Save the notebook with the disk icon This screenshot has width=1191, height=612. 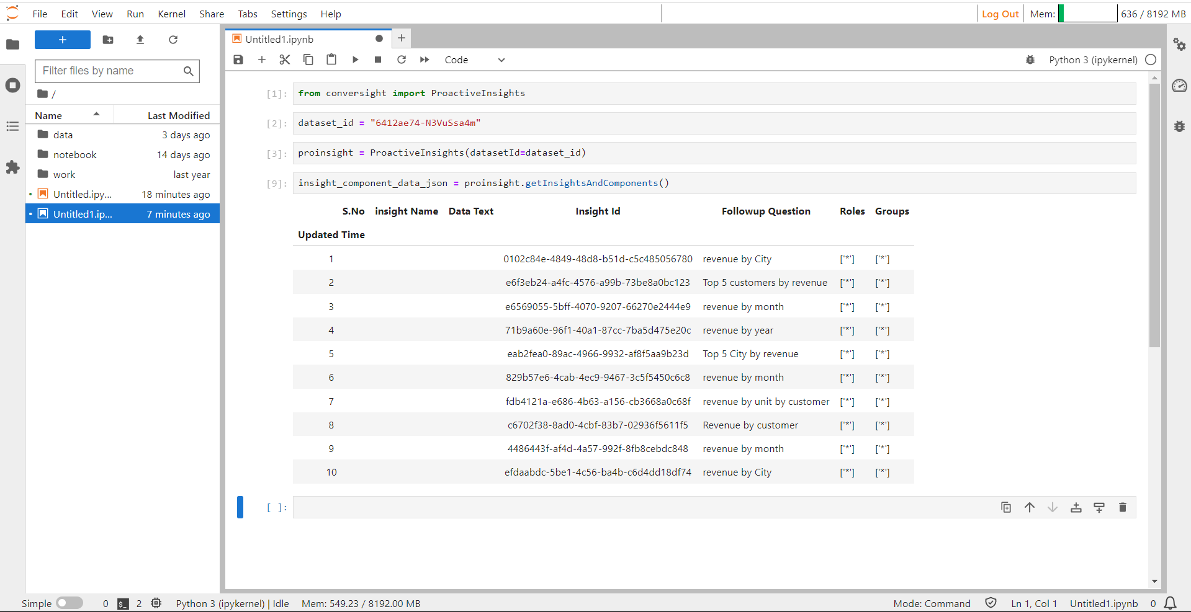point(238,60)
